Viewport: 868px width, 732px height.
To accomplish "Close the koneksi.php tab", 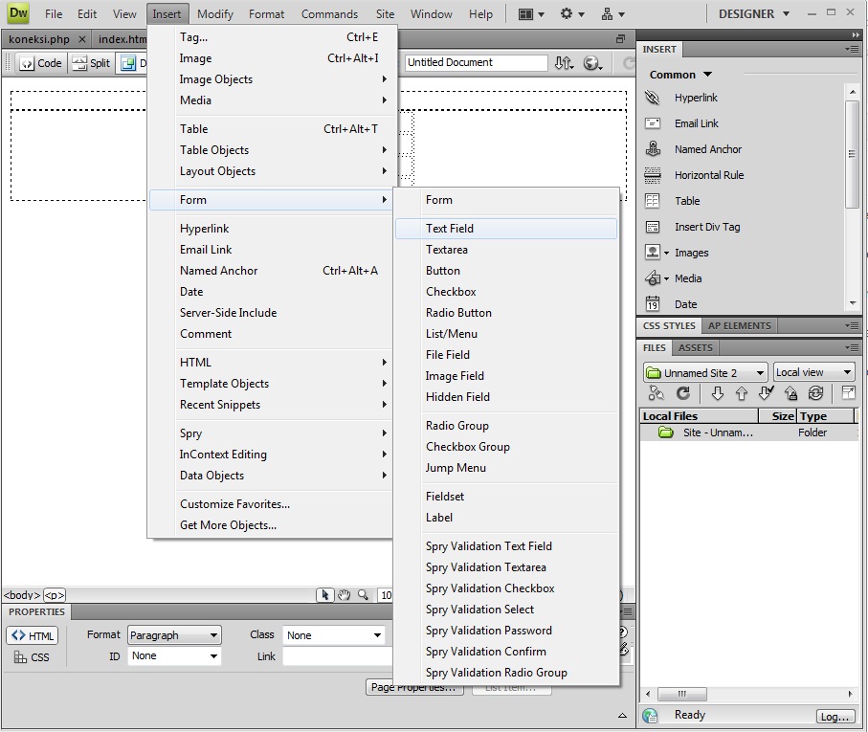I will 82,39.
